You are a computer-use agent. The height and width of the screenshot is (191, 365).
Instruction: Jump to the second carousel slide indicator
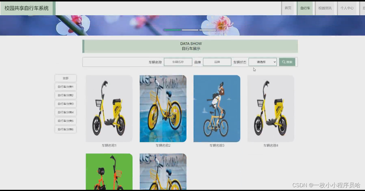[190, 30]
